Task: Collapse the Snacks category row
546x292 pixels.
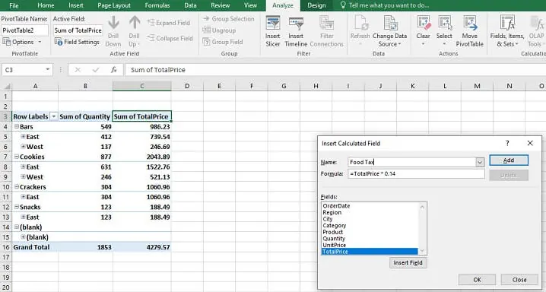Action: click(17, 207)
